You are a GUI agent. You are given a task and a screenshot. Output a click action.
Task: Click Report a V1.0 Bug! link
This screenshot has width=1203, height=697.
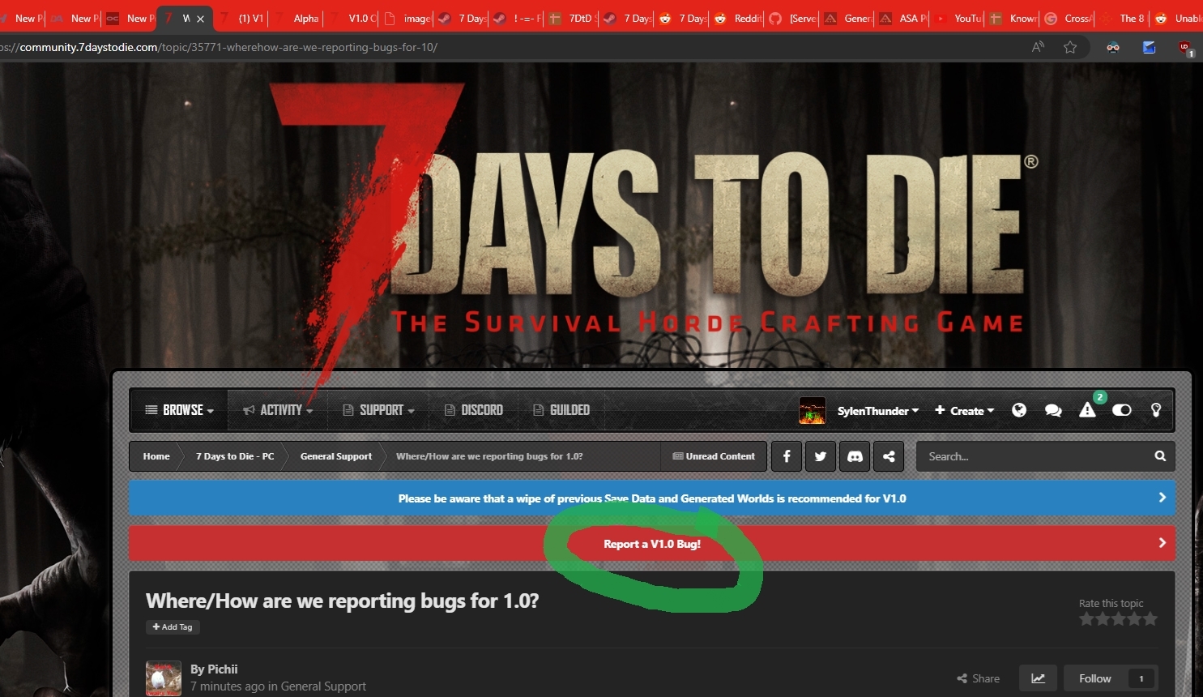tap(652, 544)
